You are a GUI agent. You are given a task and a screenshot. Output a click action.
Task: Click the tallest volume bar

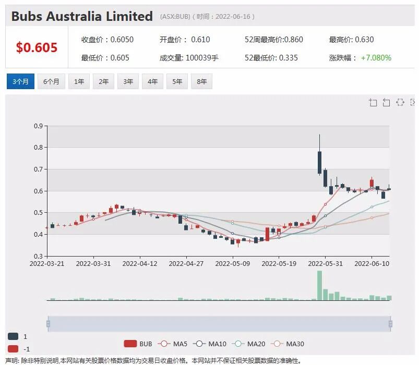click(x=319, y=285)
